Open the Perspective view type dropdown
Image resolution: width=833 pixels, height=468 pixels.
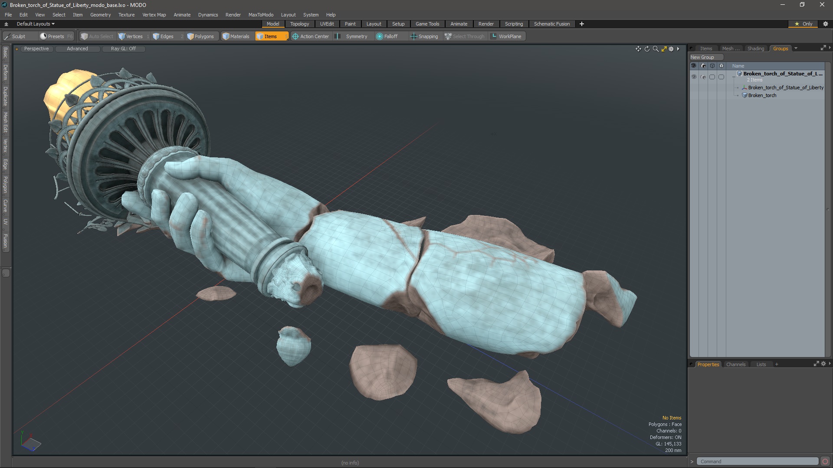tap(36, 49)
